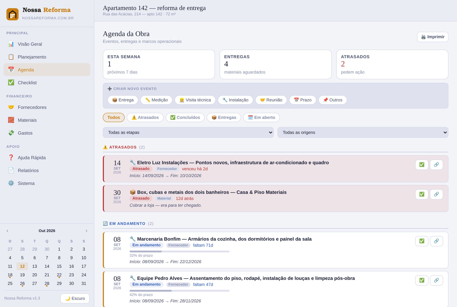The width and height of the screenshot is (457, 307).
Task: Mark Eletro Luz Instalações event as done
Action: [x=422, y=165]
